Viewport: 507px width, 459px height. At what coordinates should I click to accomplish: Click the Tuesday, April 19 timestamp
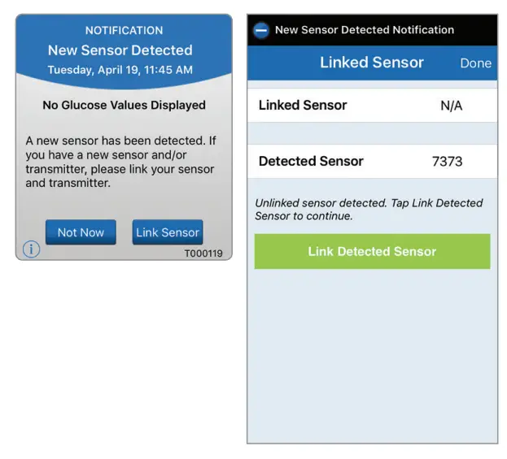[120, 70]
